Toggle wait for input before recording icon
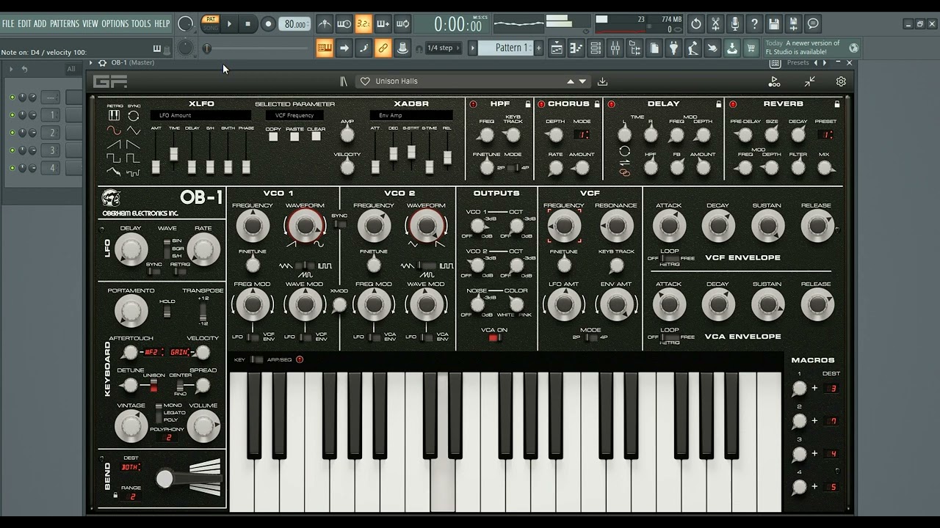 pyautogui.click(x=344, y=24)
